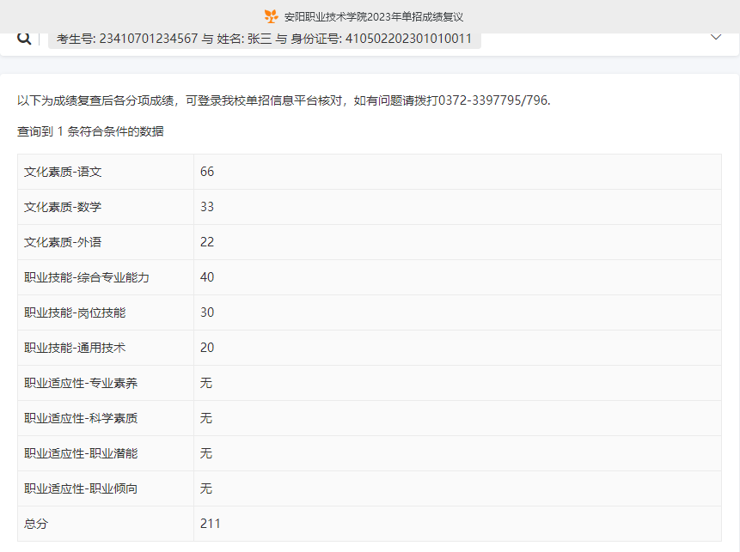The image size is (740, 552).
Task: Select the 文化素质-外语 row label
Action: click(x=63, y=242)
